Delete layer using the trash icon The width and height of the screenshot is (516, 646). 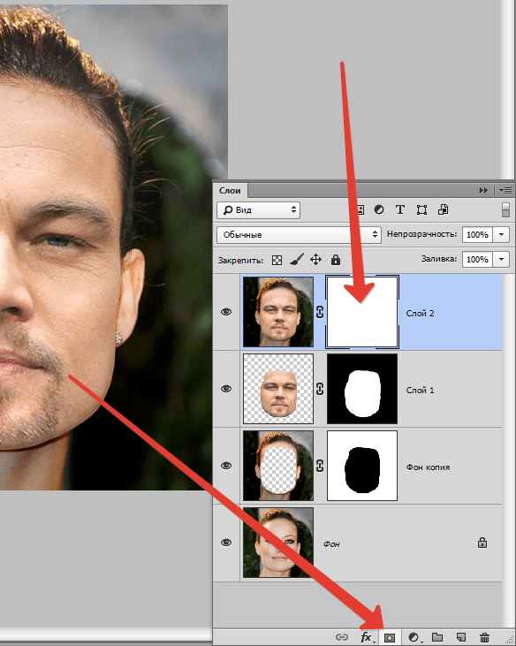pyautogui.click(x=485, y=637)
